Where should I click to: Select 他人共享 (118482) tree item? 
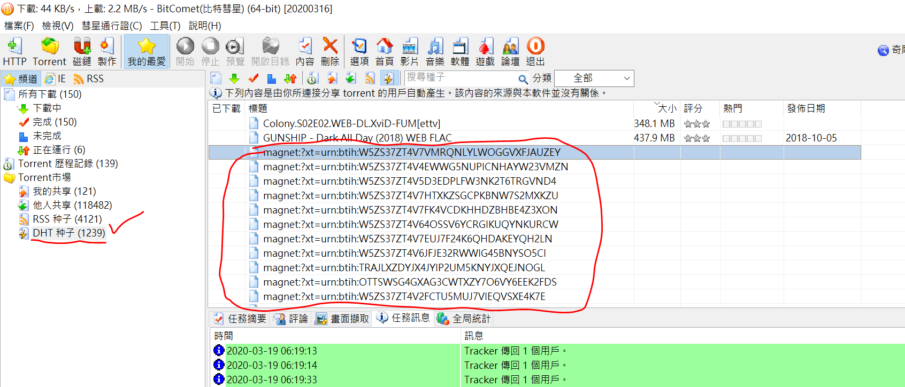[72, 205]
